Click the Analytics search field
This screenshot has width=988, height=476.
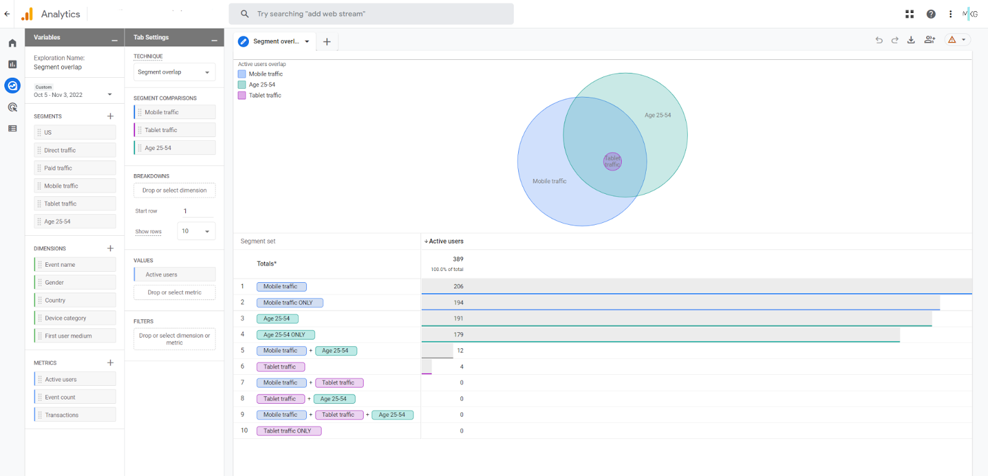[x=371, y=14]
